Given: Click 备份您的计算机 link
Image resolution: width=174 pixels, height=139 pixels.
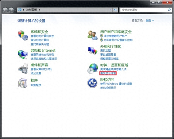Looking at the screenshot, I should (40, 40).
